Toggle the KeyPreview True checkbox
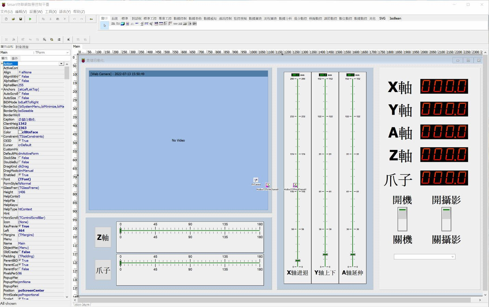Viewport: 489px width, 307px height. (20, 226)
